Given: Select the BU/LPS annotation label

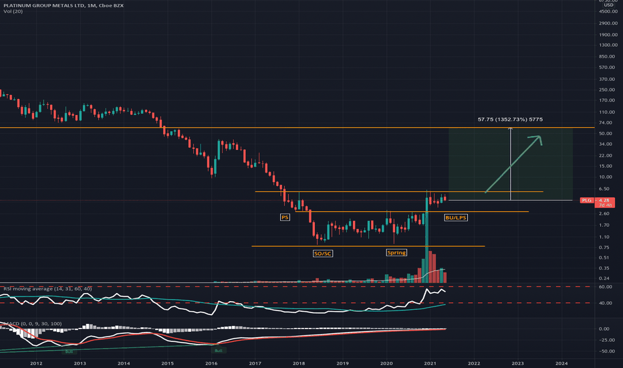Looking at the screenshot, I should pos(456,217).
